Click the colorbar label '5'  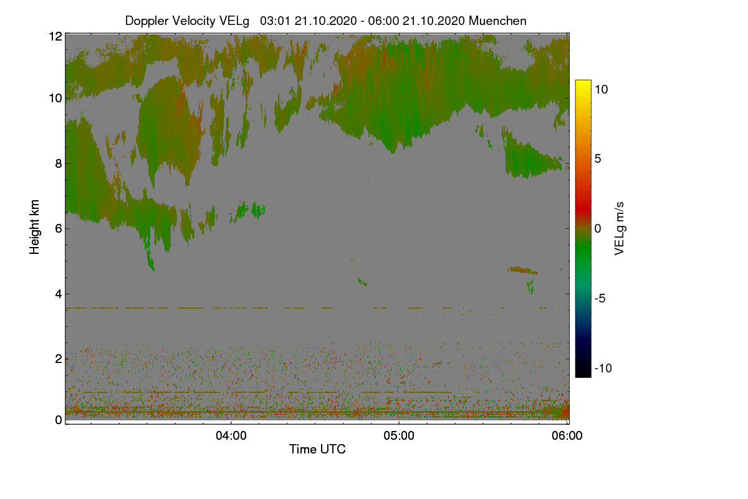(597, 158)
